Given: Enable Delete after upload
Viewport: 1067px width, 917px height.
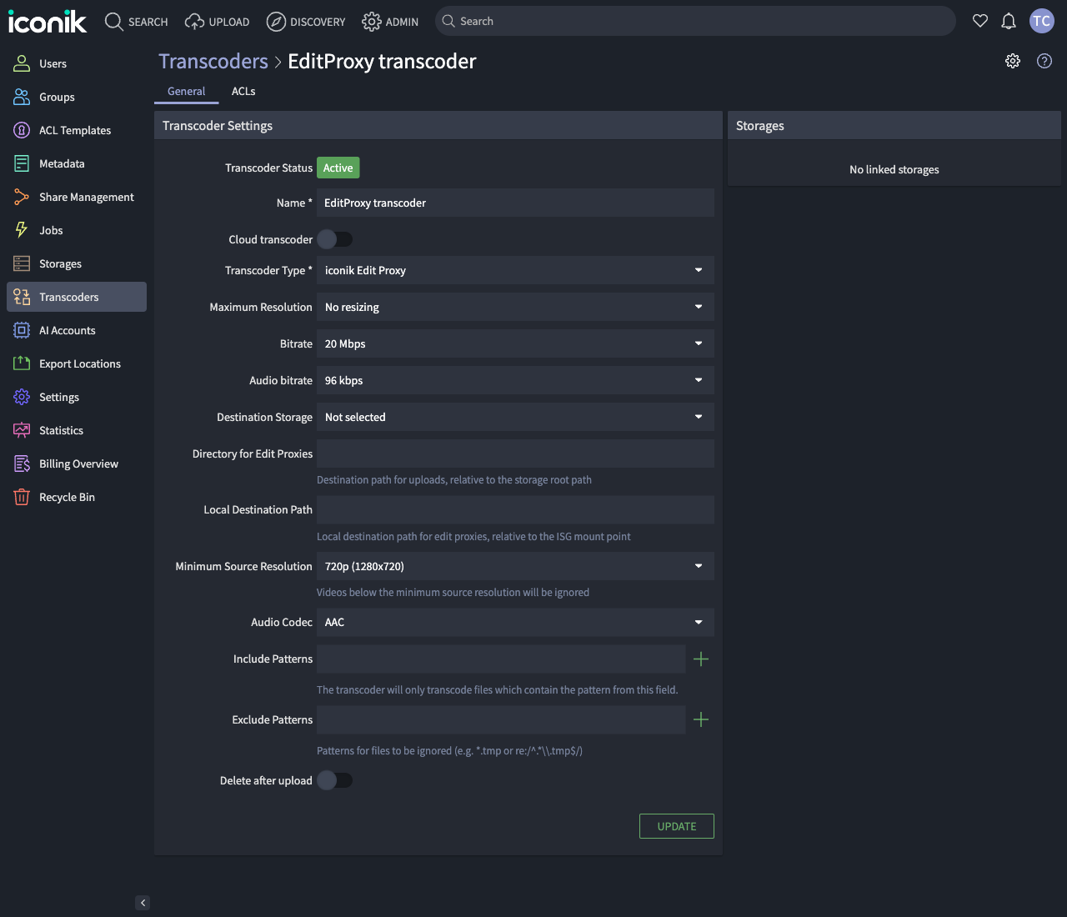Looking at the screenshot, I should (x=335, y=780).
